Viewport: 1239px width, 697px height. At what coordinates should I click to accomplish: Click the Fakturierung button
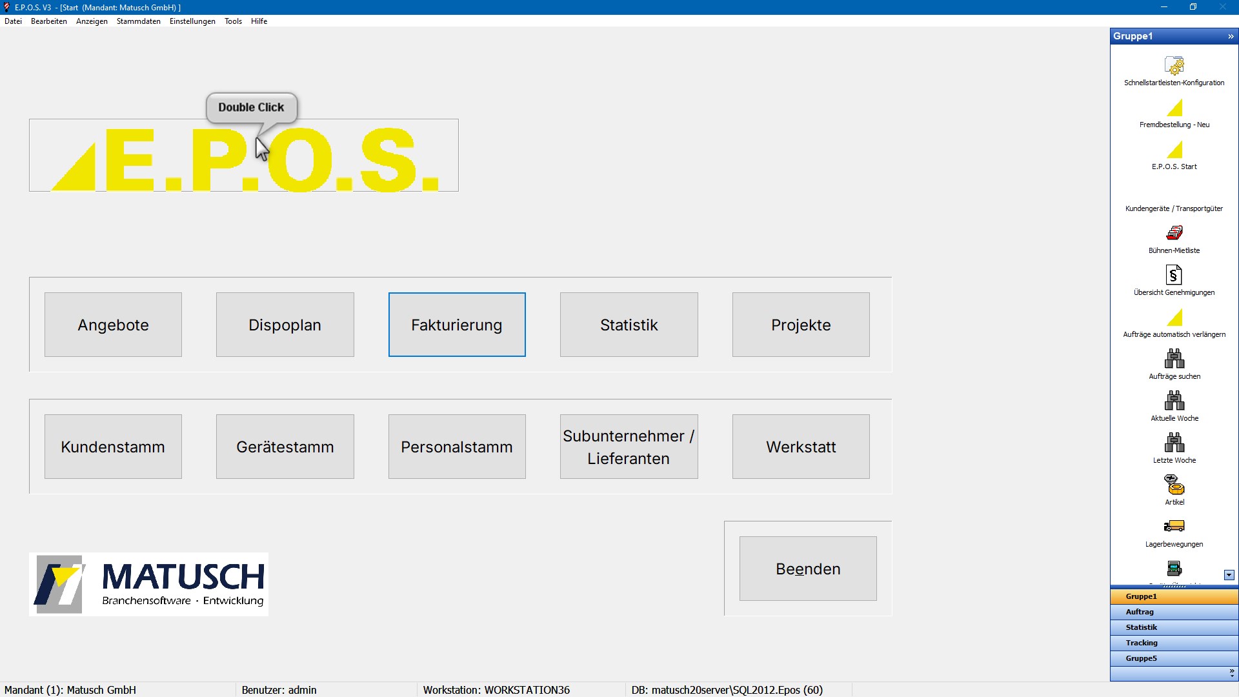click(457, 325)
